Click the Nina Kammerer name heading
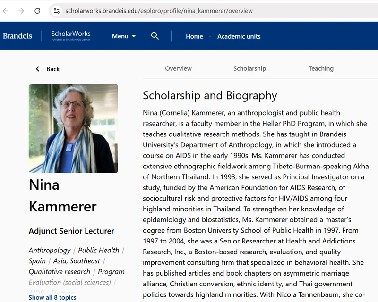The height and width of the screenshot is (302, 378). (63, 195)
